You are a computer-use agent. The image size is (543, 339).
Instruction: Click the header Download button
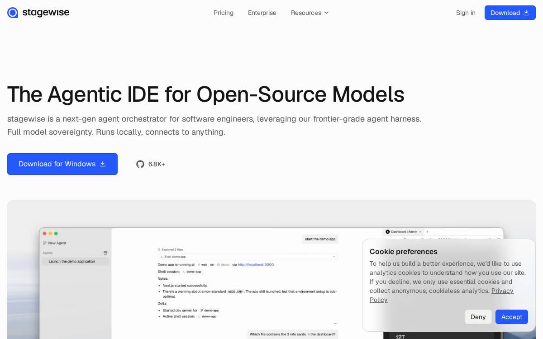510,13
